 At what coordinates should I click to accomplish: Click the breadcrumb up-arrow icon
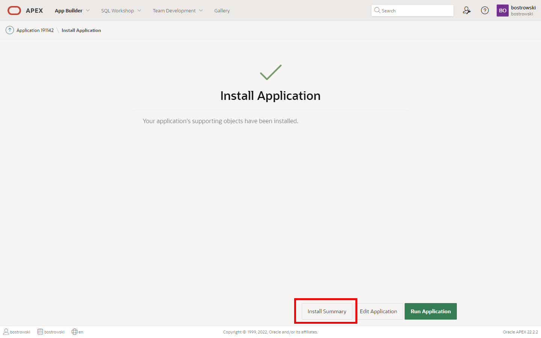tap(10, 30)
